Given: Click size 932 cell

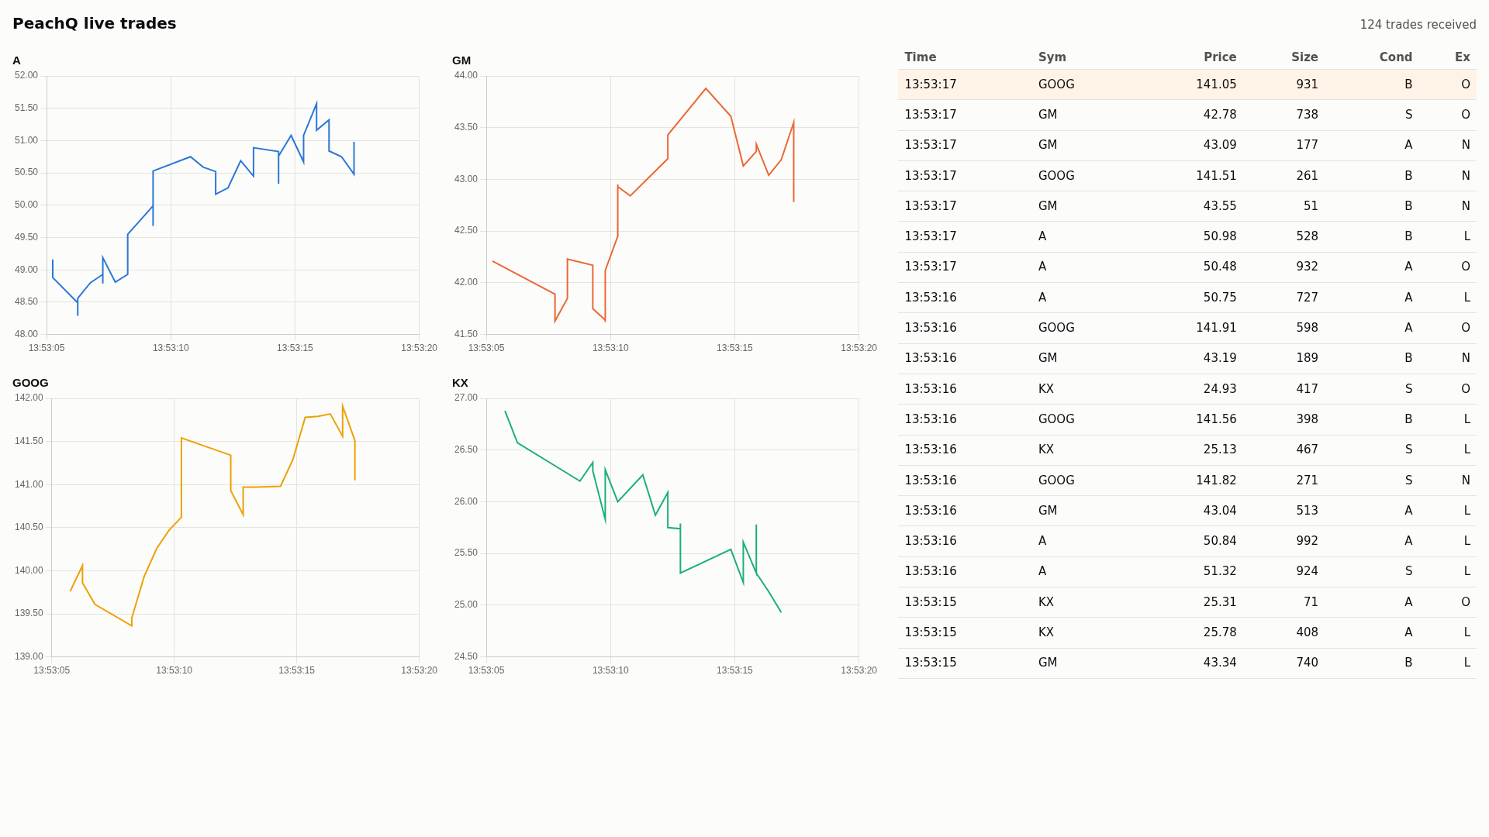Looking at the screenshot, I should click(x=1307, y=267).
